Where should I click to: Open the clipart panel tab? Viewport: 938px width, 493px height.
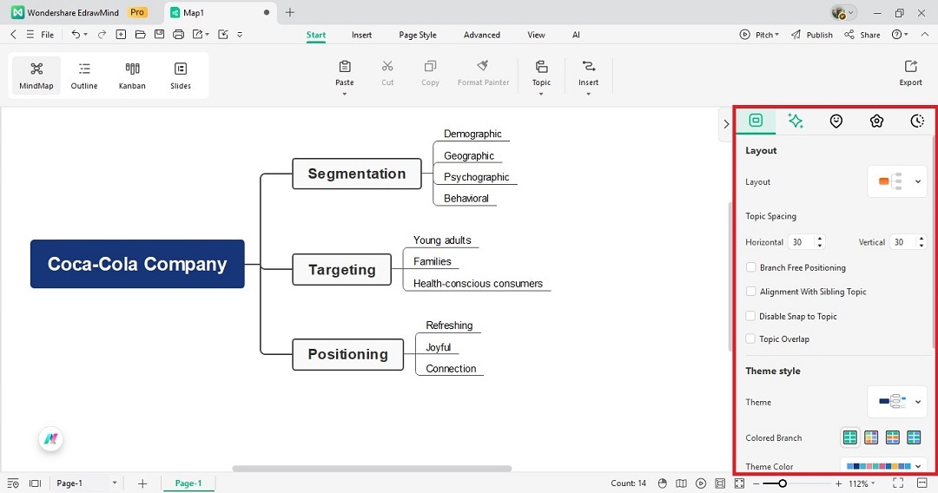point(876,122)
